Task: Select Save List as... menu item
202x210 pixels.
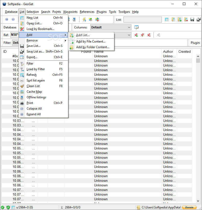Action: tap(43, 51)
